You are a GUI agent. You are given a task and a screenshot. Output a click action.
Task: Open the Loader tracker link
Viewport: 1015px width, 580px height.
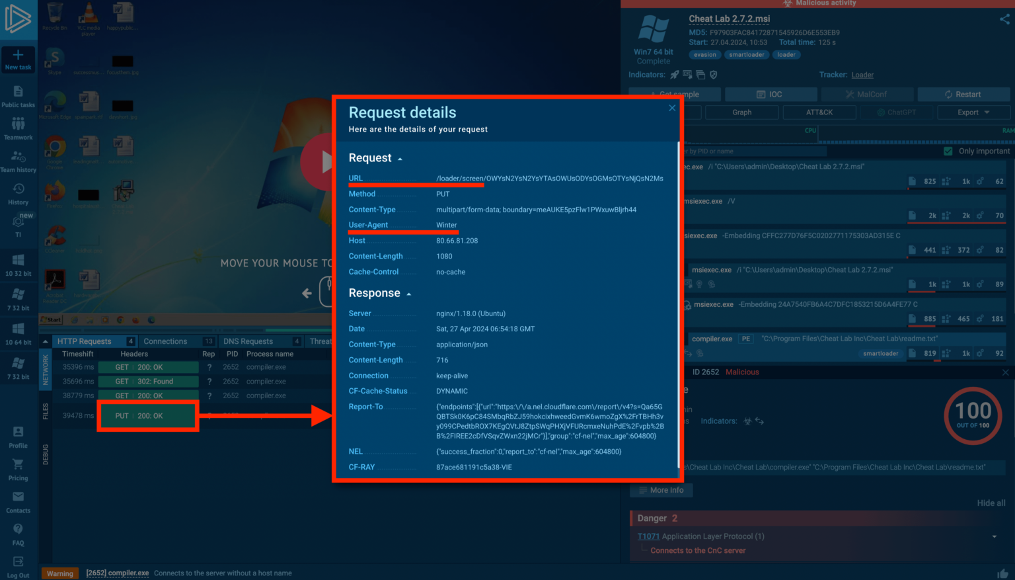[x=862, y=75]
